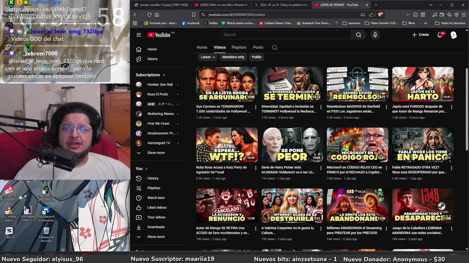Open new browser tab plus button
Screen dimensions: 469x263
coord(376,5)
